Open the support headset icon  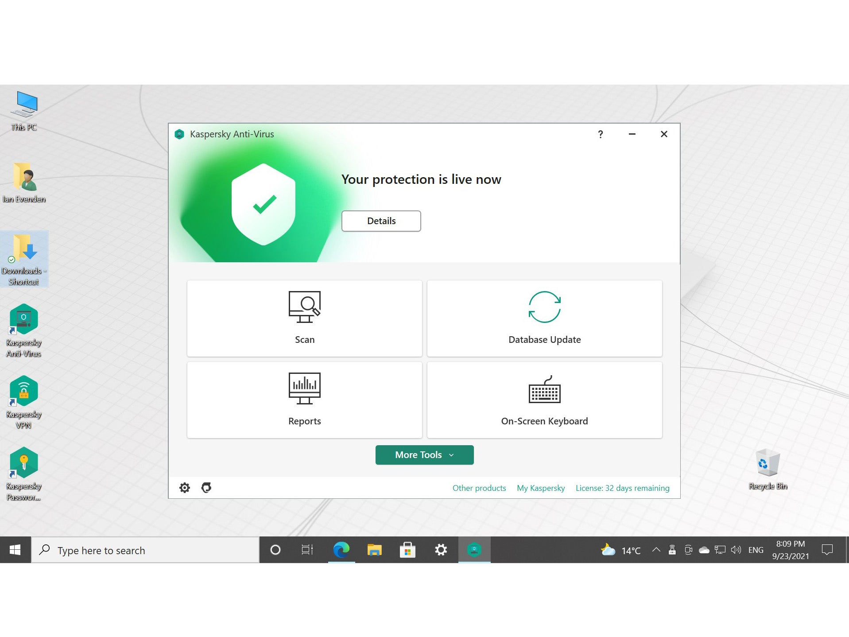coord(206,488)
